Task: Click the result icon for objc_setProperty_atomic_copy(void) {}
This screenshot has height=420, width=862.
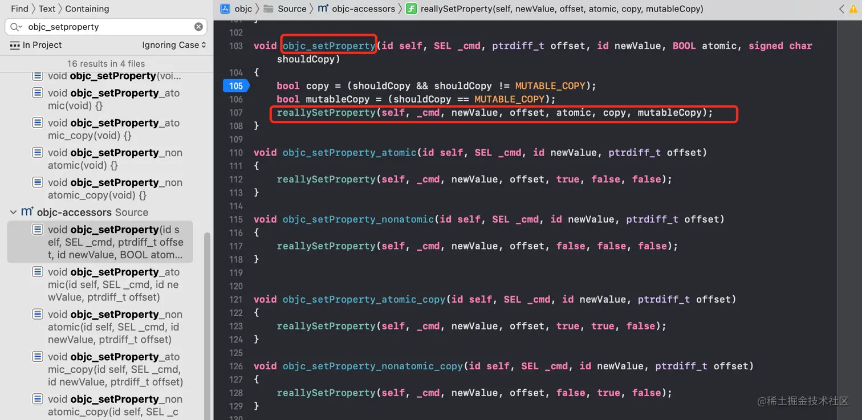Action: point(38,123)
